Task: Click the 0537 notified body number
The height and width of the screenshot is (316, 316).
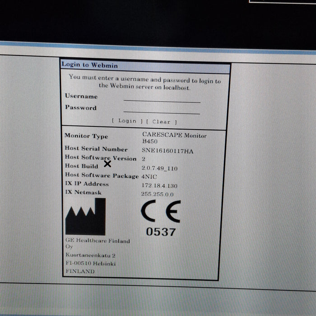Action: coord(161,232)
